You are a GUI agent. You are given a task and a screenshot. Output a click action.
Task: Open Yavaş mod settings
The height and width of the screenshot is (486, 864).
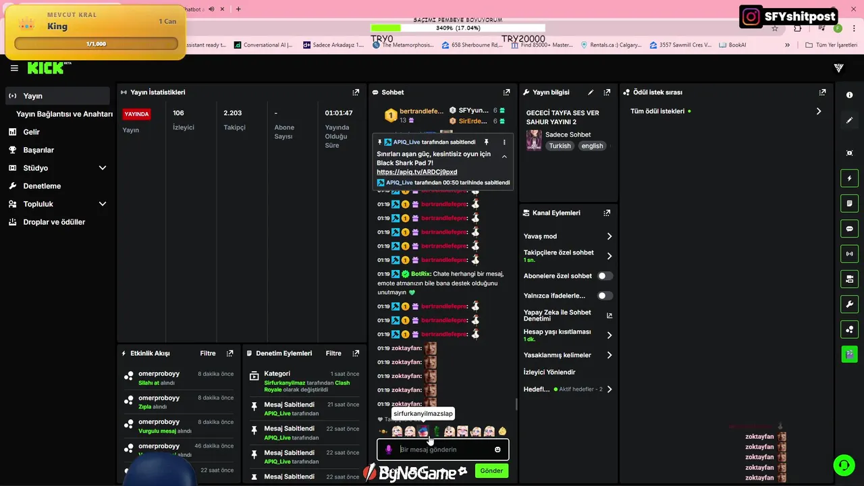pos(568,236)
